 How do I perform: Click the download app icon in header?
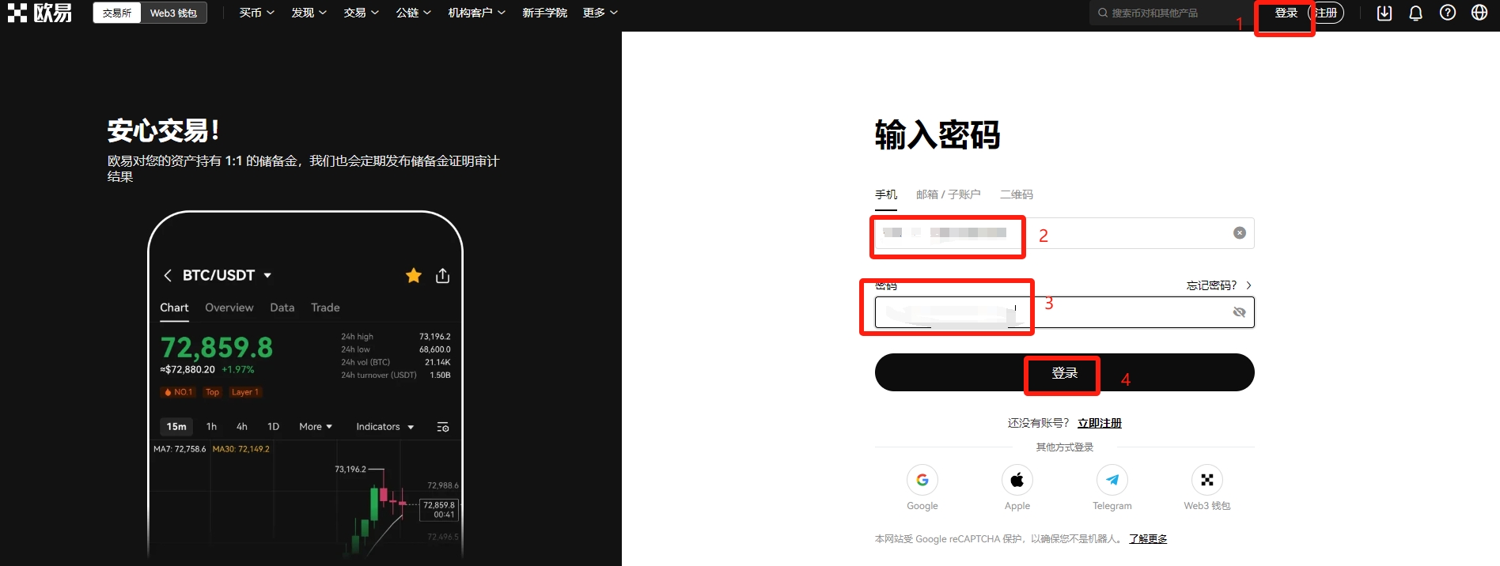coord(1384,13)
